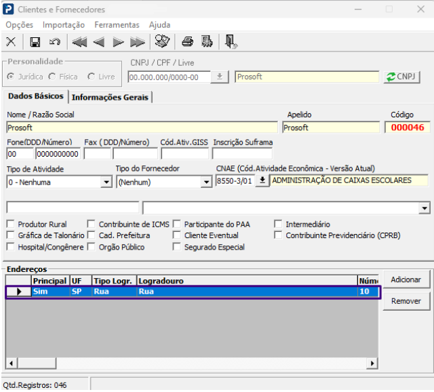Click the UF column header
Screen dimensions: 434x392
pyautogui.click(x=81, y=281)
